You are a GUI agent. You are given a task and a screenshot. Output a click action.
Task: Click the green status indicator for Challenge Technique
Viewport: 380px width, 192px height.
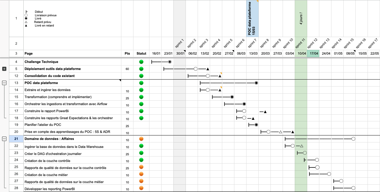[141, 62]
